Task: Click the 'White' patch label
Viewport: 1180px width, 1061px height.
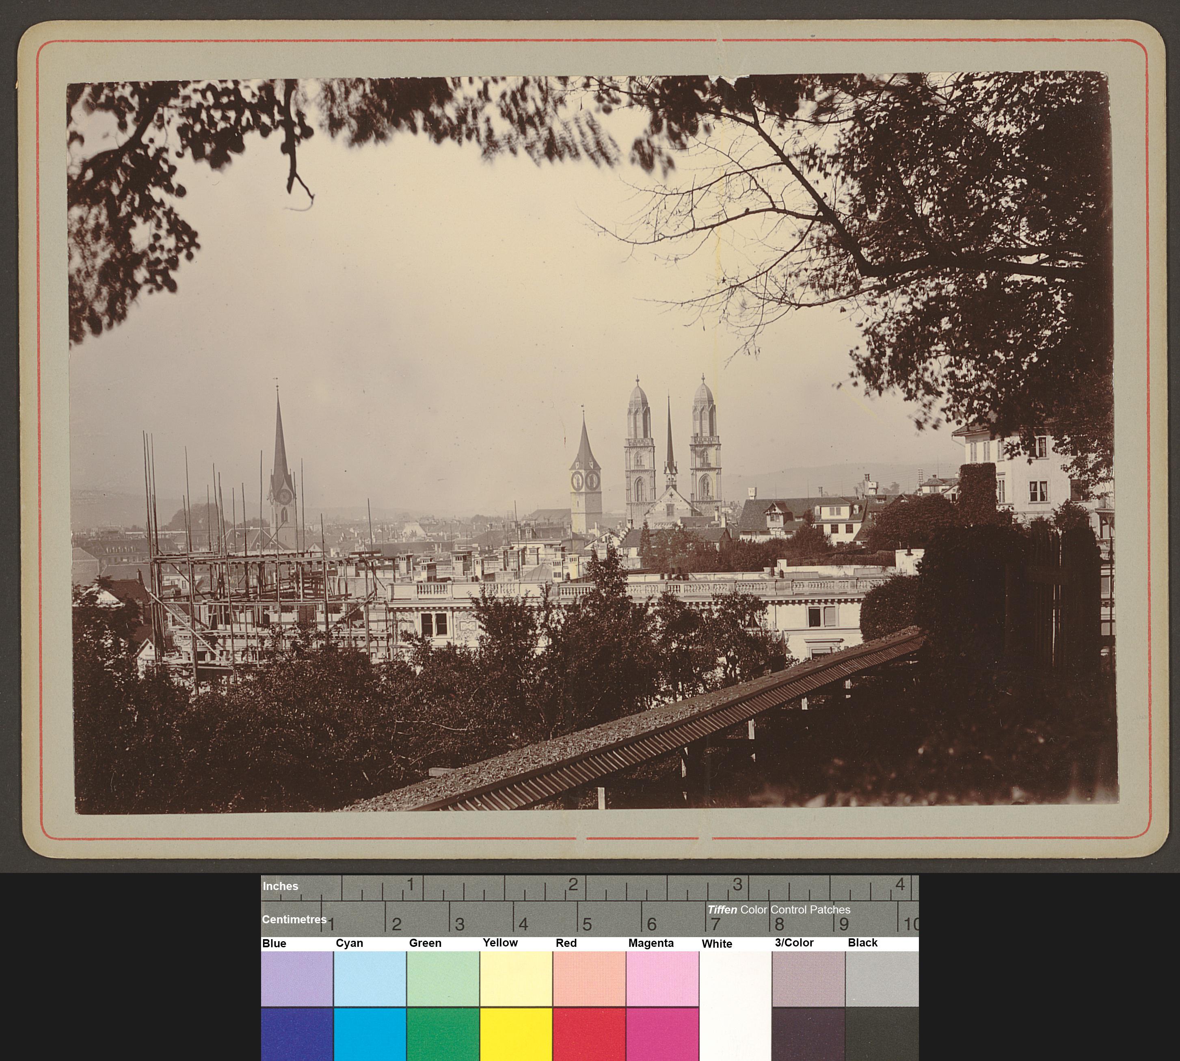Action: (x=717, y=944)
